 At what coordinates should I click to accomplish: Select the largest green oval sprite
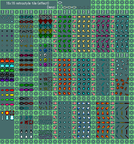pyautogui.click(x=12, y=100)
